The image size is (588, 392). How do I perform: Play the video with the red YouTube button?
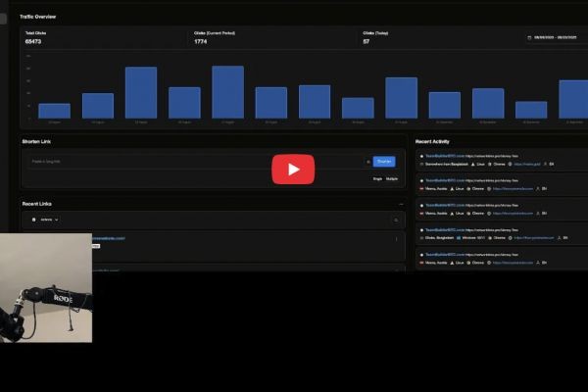(293, 170)
